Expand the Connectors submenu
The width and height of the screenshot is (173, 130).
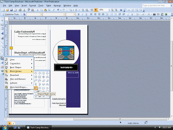click(x=19, y=63)
